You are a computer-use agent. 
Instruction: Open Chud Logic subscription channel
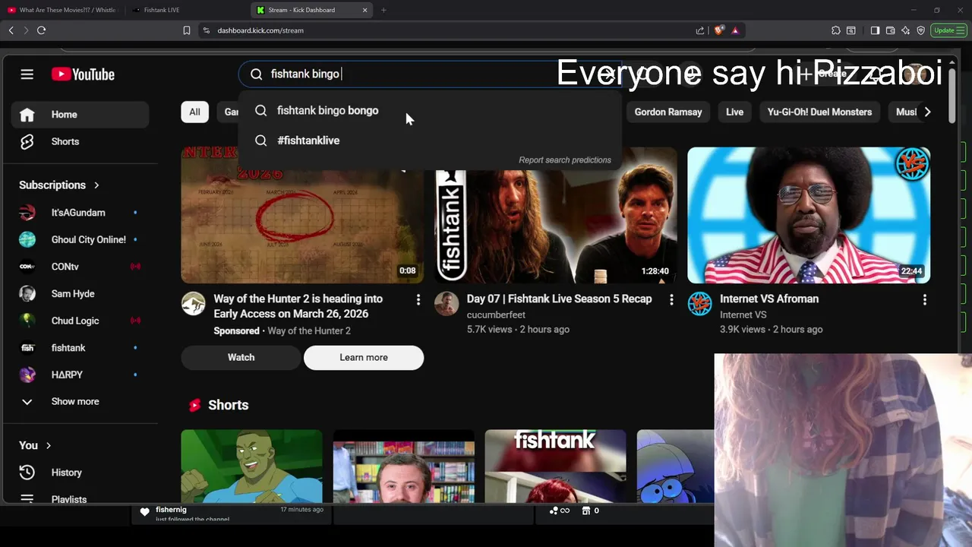pos(80,321)
